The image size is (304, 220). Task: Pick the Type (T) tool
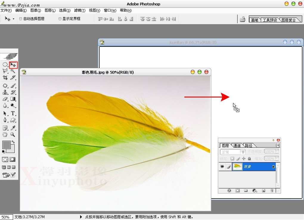pyautogui.click(x=13, y=113)
